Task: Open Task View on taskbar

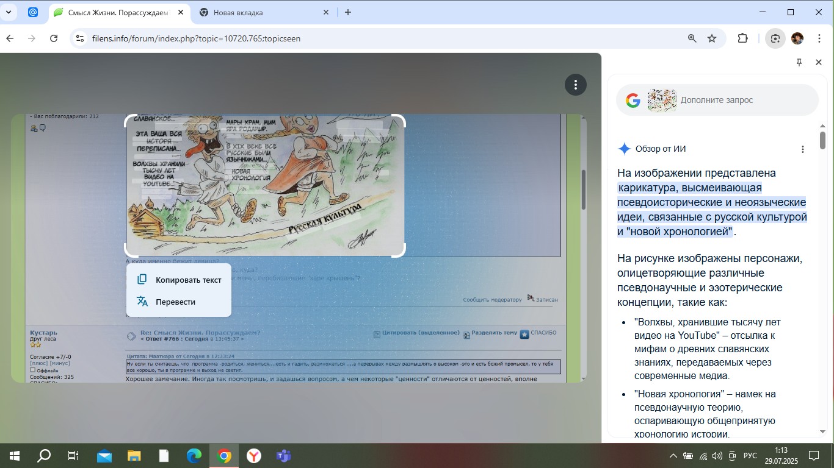Action: click(x=73, y=456)
